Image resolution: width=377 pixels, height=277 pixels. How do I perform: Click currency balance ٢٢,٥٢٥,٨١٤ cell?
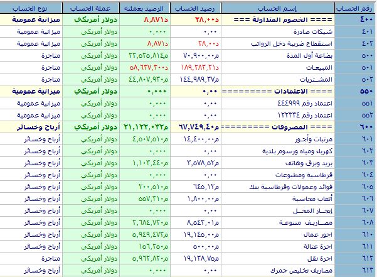point(145,56)
